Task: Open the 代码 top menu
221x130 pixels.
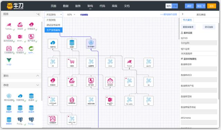Action: (x=102, y=6)
